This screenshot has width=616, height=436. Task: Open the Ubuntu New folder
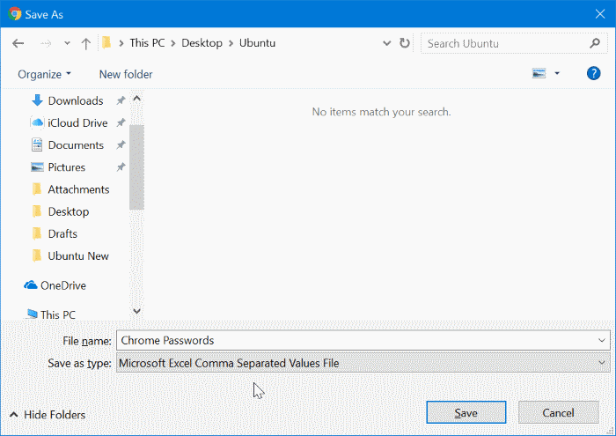78,256
